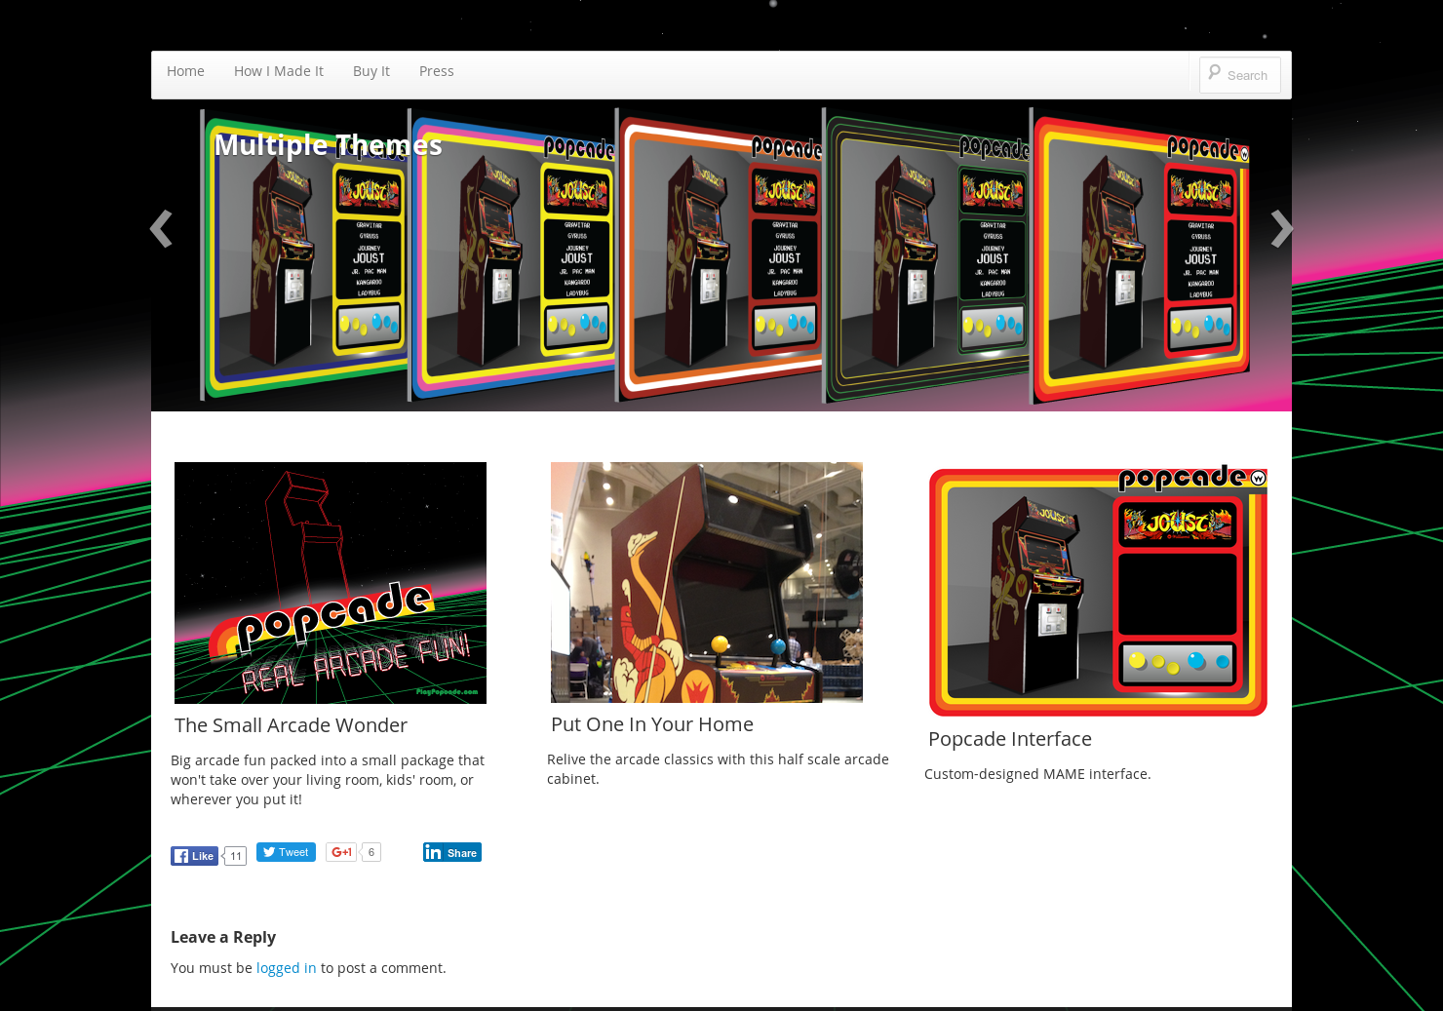Viewport: 1443px width, 1011px height.
Task: Open the arcade cabinet photo thumbnail
Action: coord(707,582)
